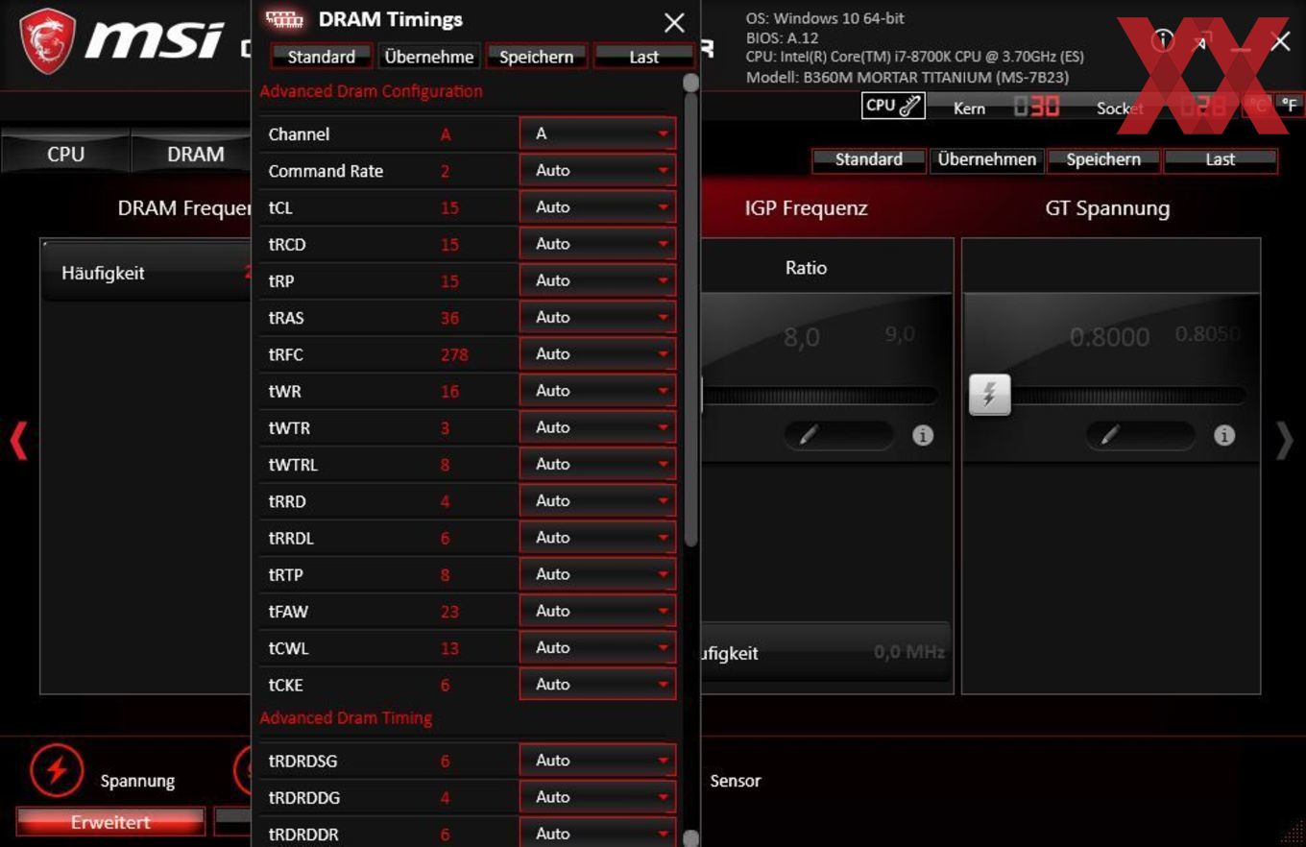The image size is (1306, 847).
Task: Open the tRP Auto dropdown
Action: 597,280
